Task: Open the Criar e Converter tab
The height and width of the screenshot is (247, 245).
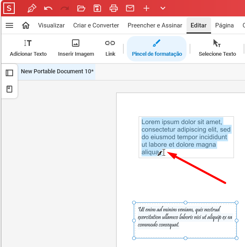Action: click(x=96, y=25)
